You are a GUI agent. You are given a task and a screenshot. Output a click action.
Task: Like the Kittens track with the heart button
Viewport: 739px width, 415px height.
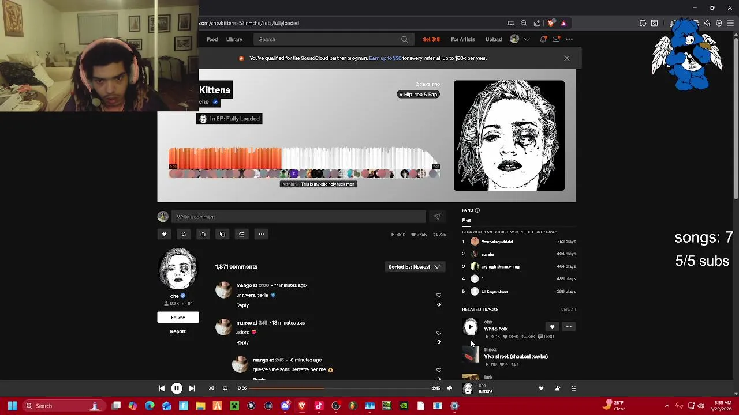164,234
